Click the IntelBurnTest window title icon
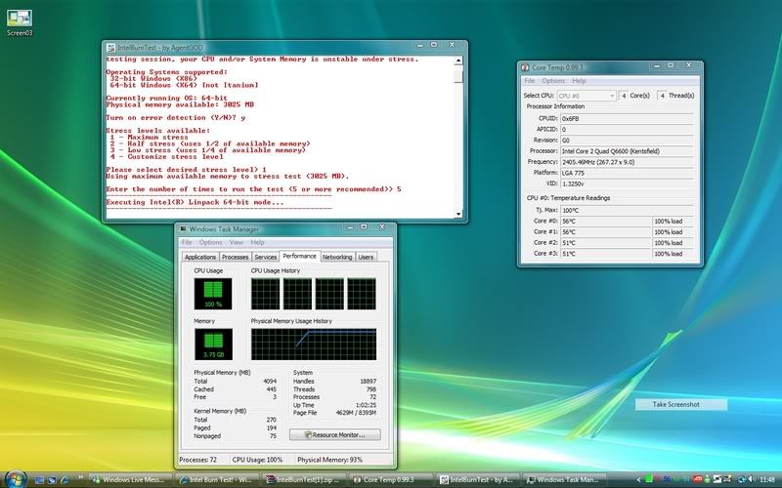Viewport: 782px width, 488px height. click(x=110, y=48)
